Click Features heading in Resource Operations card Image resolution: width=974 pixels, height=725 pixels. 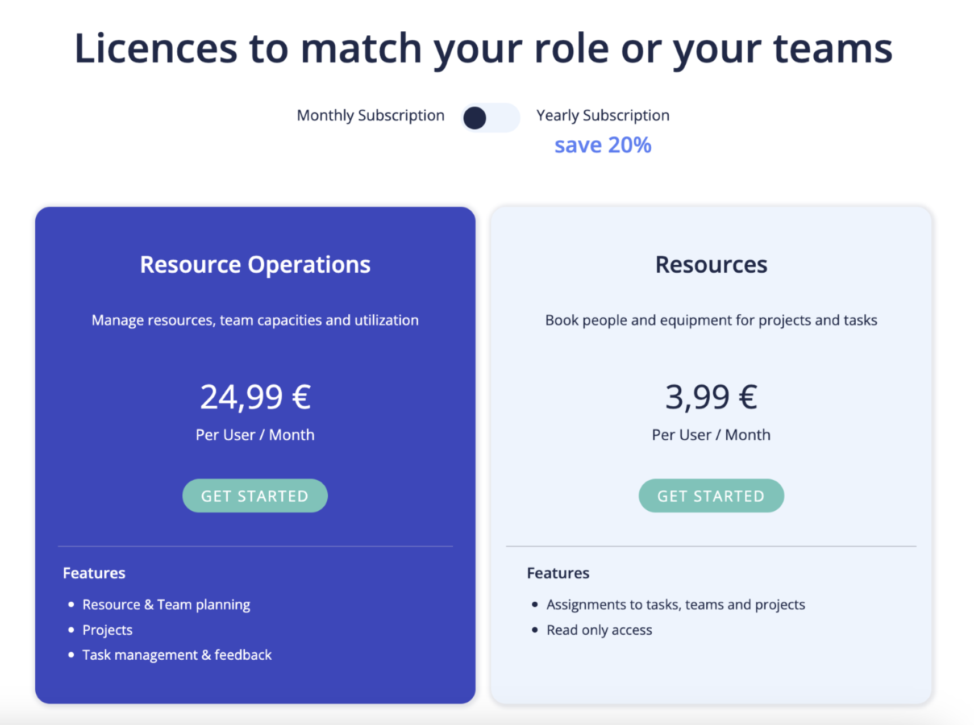pyautogui.click(x=94, y=573)
